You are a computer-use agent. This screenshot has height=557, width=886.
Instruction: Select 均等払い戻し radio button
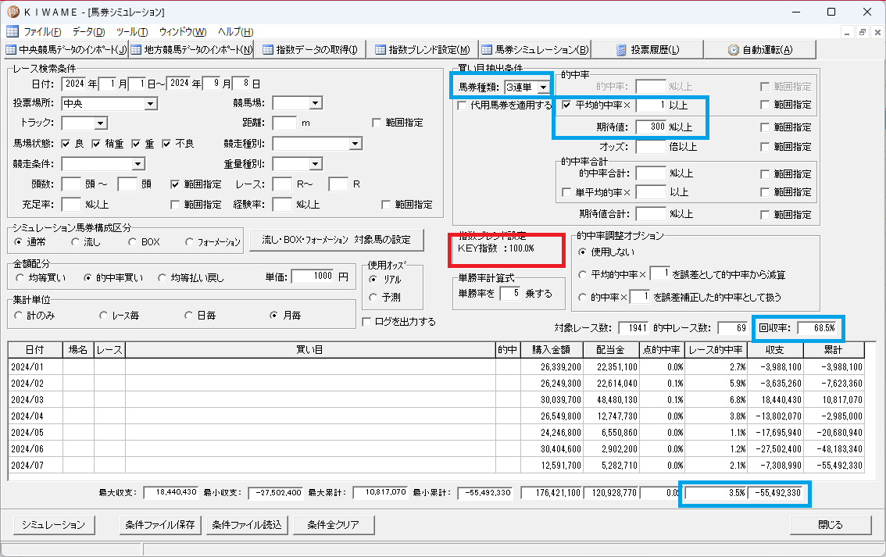click(163, 277)
